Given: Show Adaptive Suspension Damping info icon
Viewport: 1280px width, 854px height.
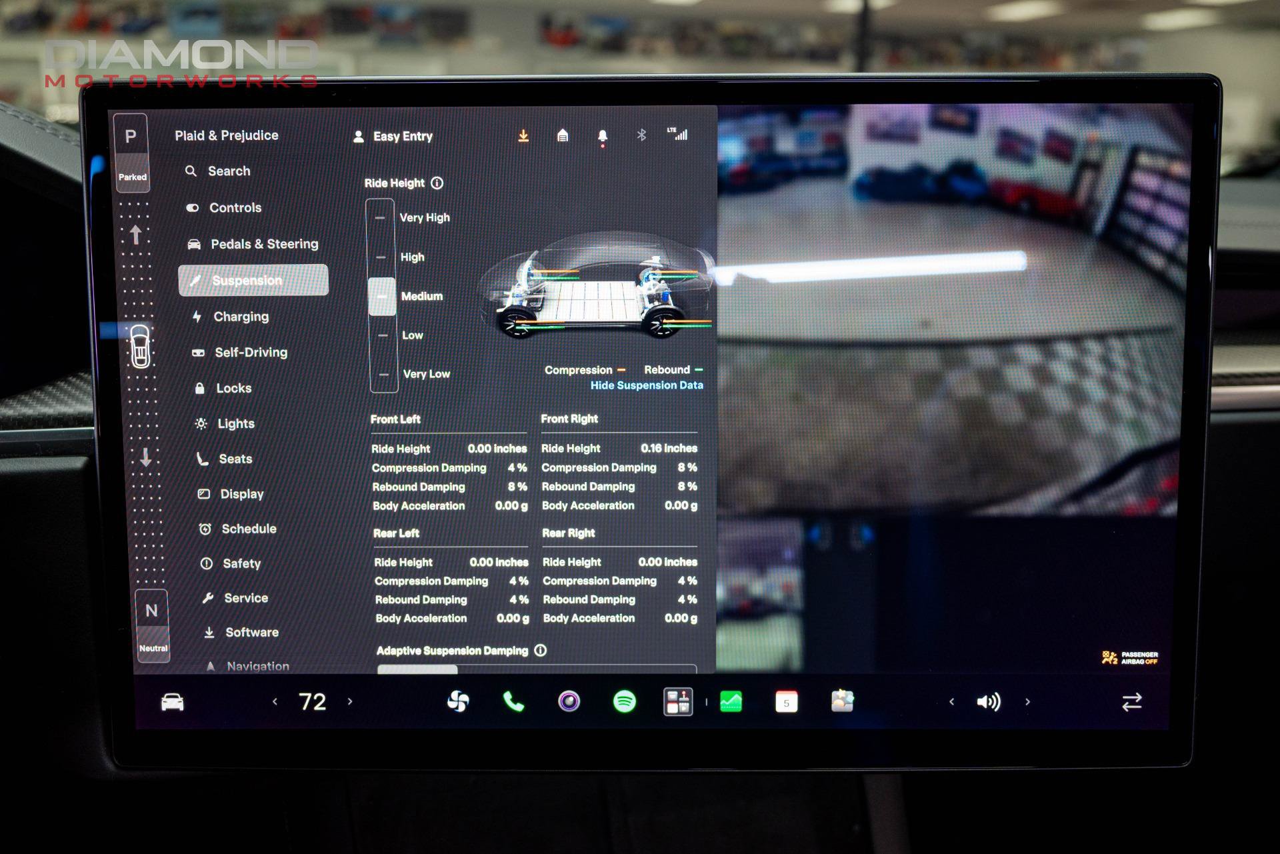Looking at the screenshot, I should tap(541, 650).
